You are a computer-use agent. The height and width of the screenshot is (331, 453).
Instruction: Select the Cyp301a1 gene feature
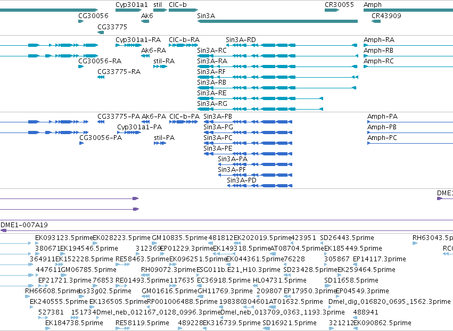pos(129,10)
